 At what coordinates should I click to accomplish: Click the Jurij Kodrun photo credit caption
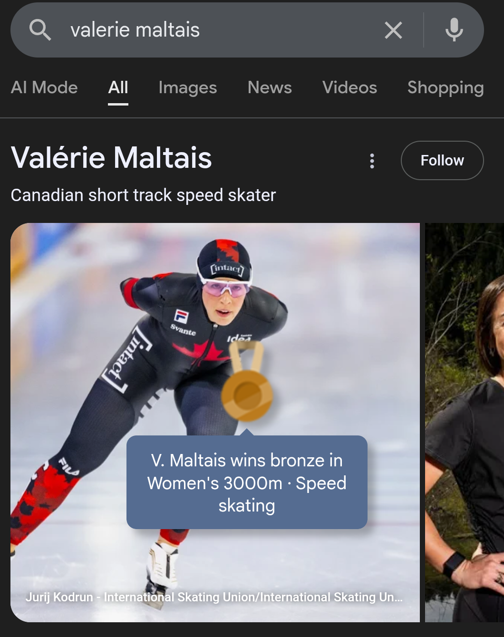click(214, 597)
